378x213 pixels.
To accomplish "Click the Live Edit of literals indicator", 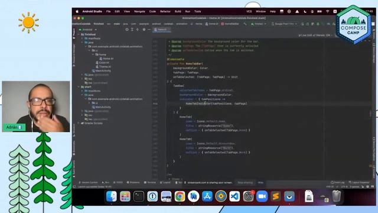I will 315,35.
